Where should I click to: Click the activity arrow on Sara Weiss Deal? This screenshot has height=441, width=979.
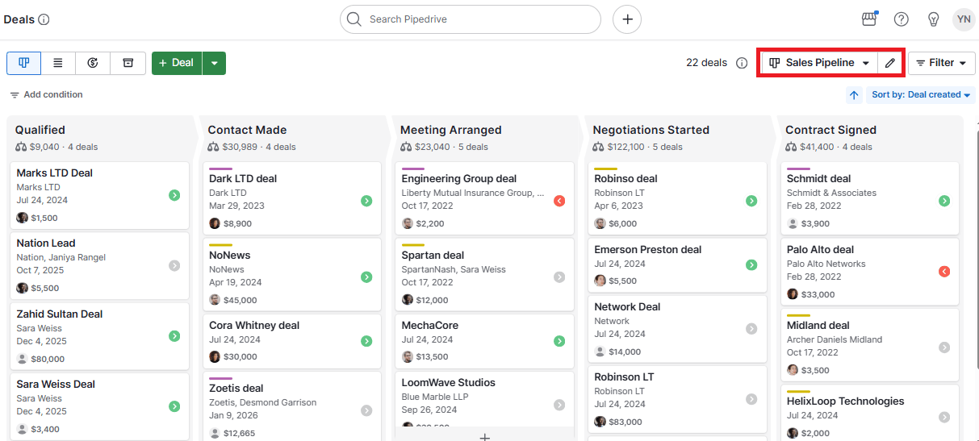(x=174, y=406)
